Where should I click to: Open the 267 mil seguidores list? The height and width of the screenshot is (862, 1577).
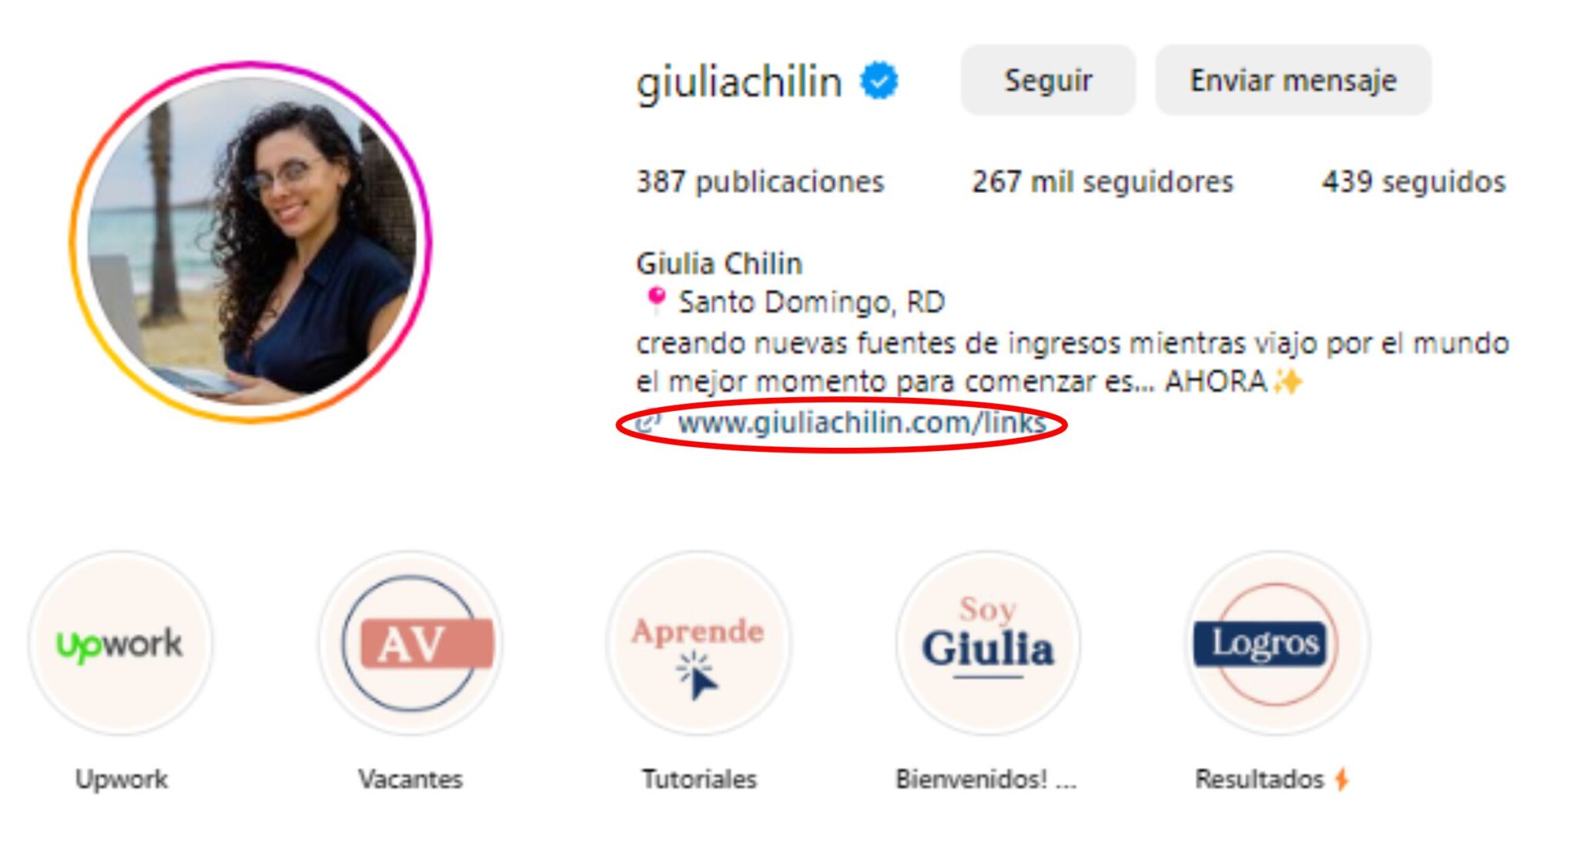[1102, 182]
